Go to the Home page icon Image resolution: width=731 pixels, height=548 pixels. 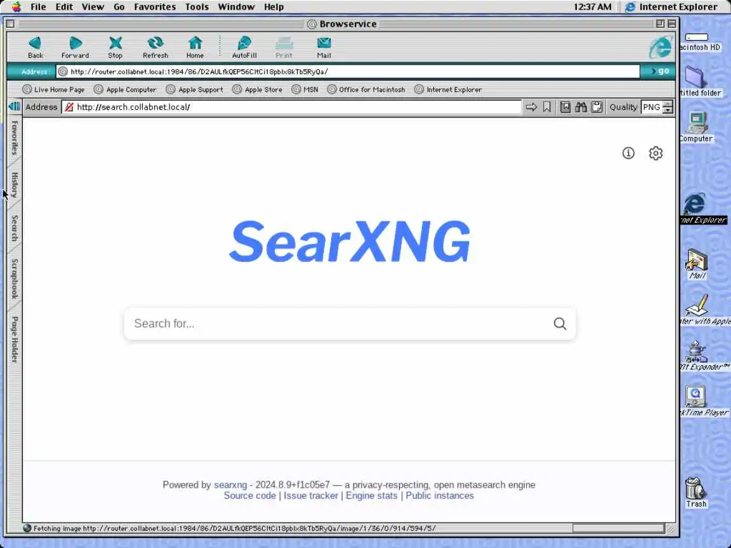coord(195,48)
